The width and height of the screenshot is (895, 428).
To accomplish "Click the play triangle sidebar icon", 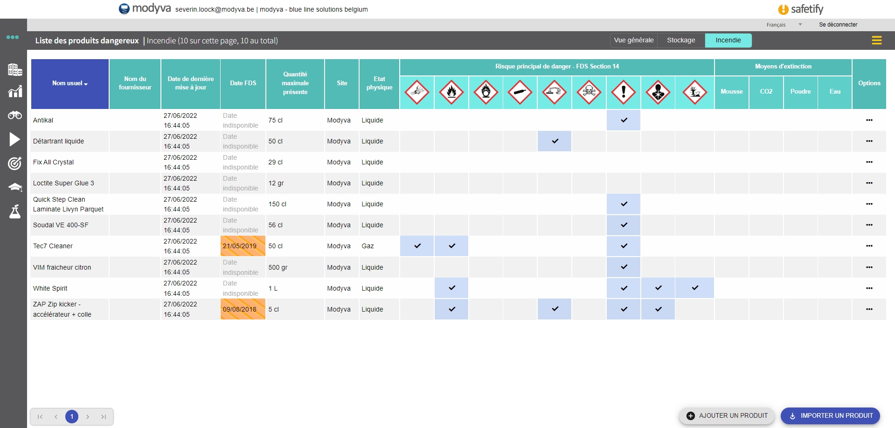I will pyautogui.click(x=15, y=139).
